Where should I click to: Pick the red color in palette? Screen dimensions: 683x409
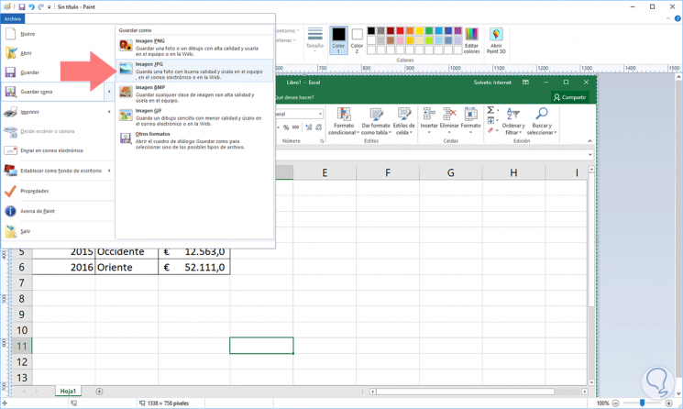pyautogui.click(x=400, y=30)
